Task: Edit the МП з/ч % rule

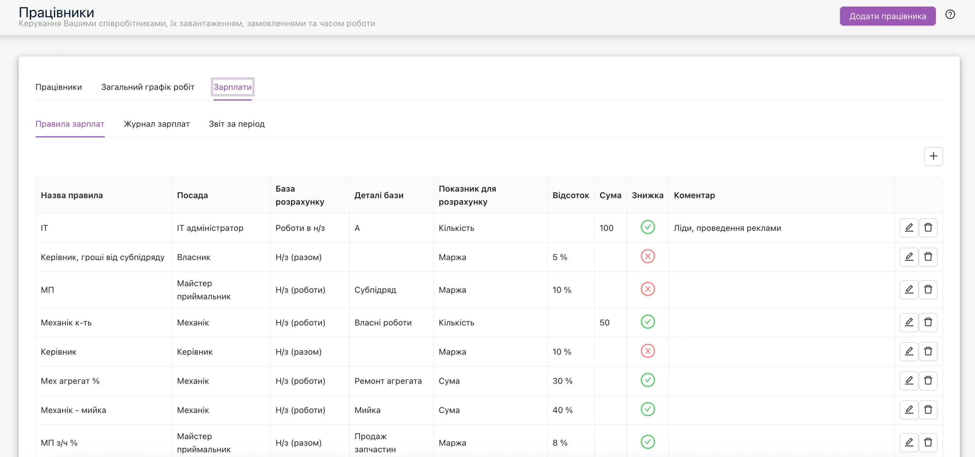Action: (x=909, y=443)
